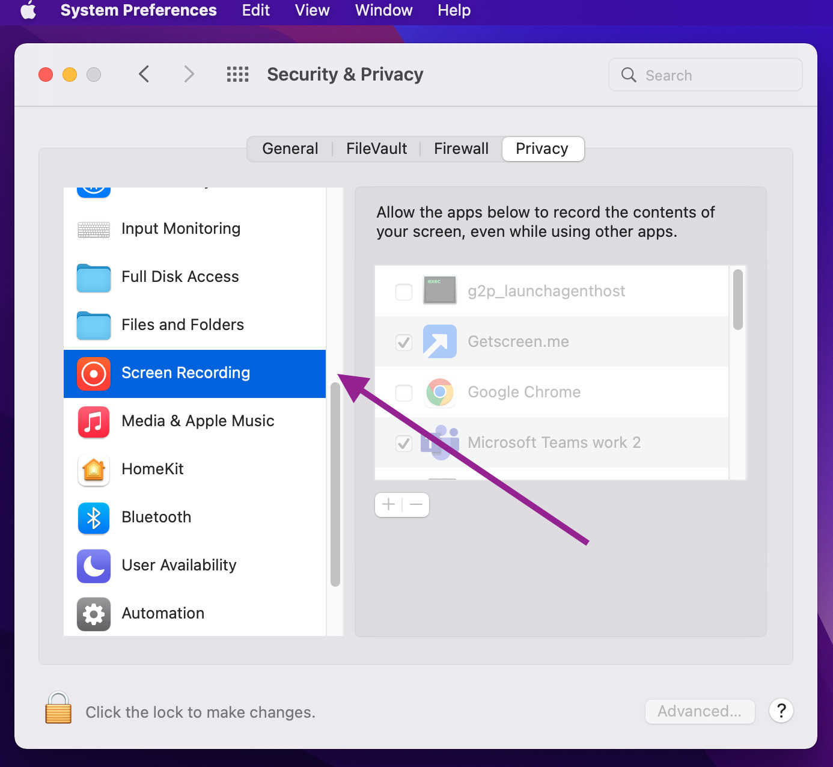
Task: Minimize window with yellow button
Action: tap(70, 75)
